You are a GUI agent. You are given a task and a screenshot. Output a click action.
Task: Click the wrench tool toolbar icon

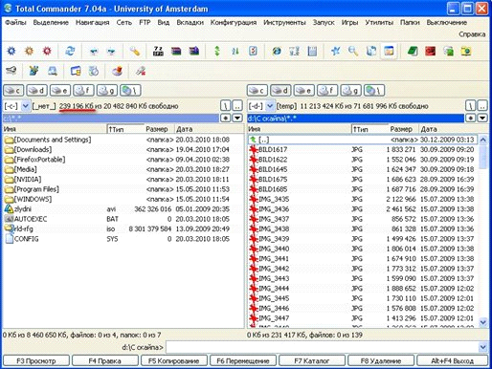tap(135, 51)
